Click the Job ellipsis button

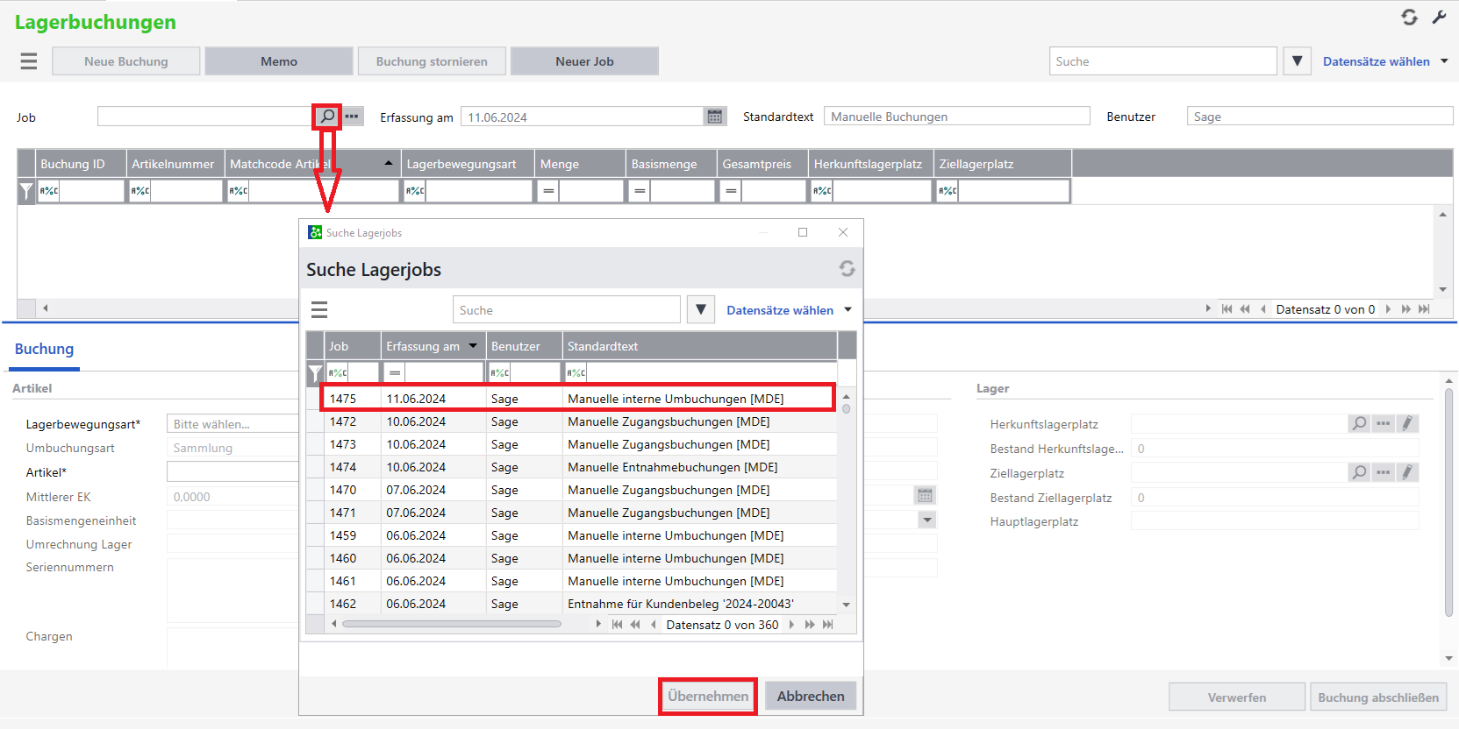click(x=352, y=117)
